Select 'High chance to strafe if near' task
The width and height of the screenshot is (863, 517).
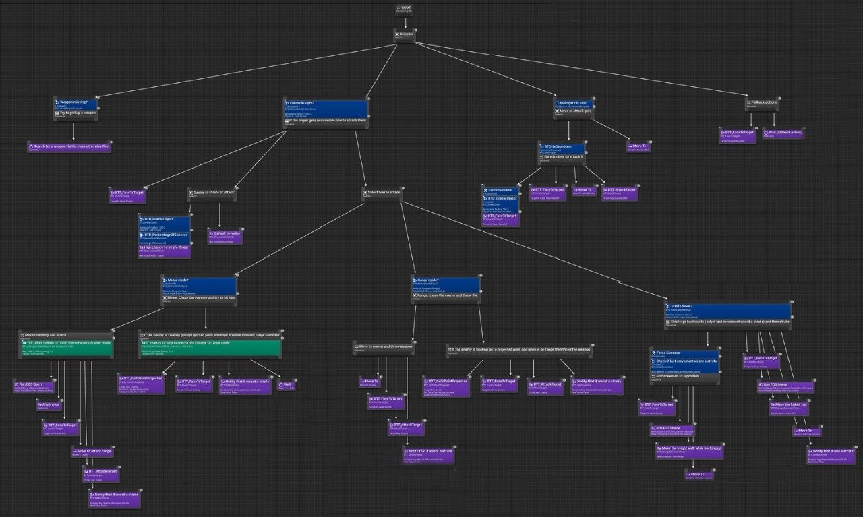[164, 250]
